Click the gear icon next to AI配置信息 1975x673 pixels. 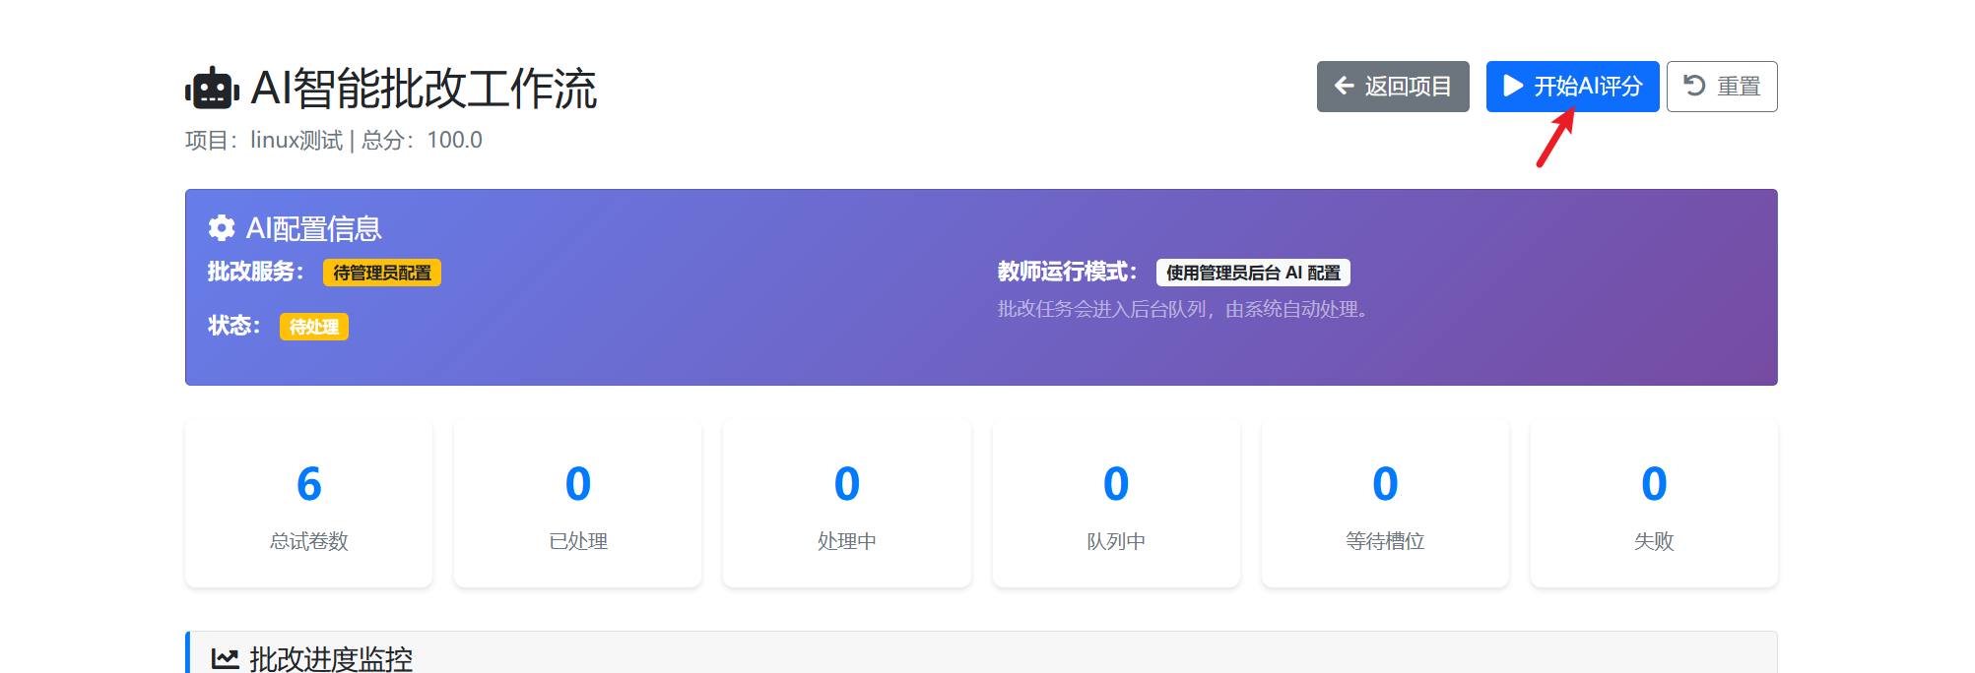[222, 228]
